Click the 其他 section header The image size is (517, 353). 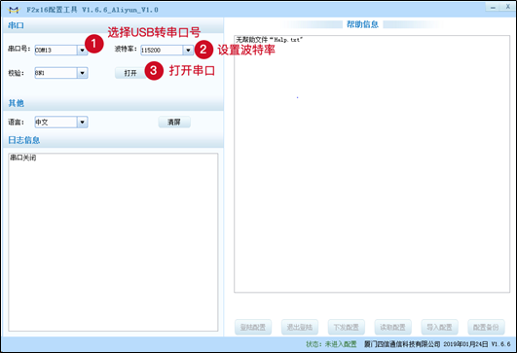tap(16, 103)
